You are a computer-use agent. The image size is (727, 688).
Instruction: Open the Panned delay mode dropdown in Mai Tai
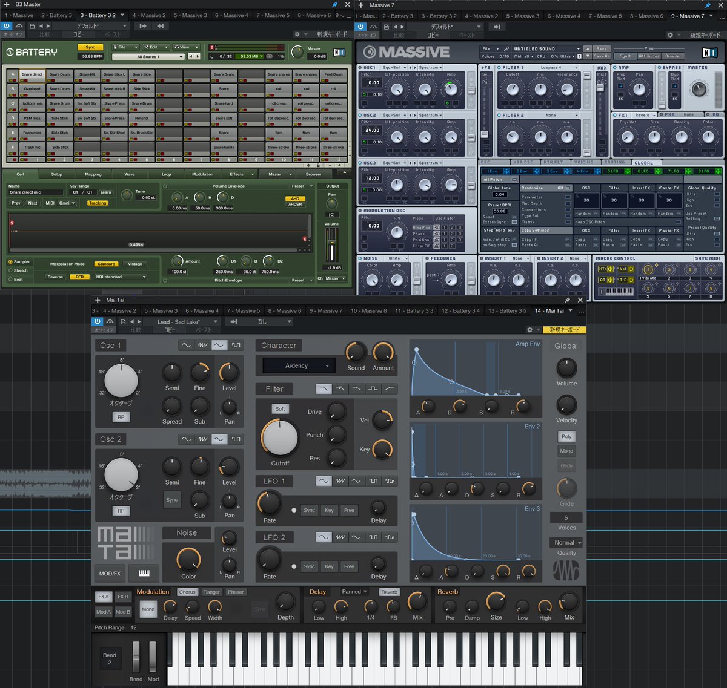(x=354, y=592)
